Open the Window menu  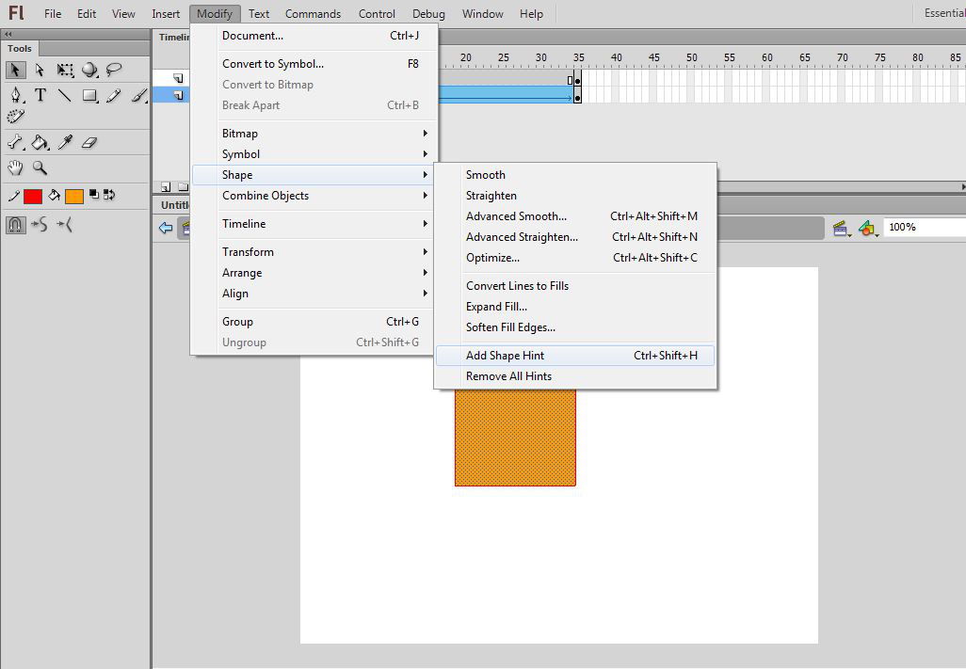[x=482, y=13]
